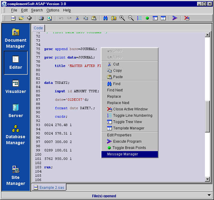Viewport: 214px width, 200px height.
Task: Click the scroll up arrow in editor
Action: (207, 35)
